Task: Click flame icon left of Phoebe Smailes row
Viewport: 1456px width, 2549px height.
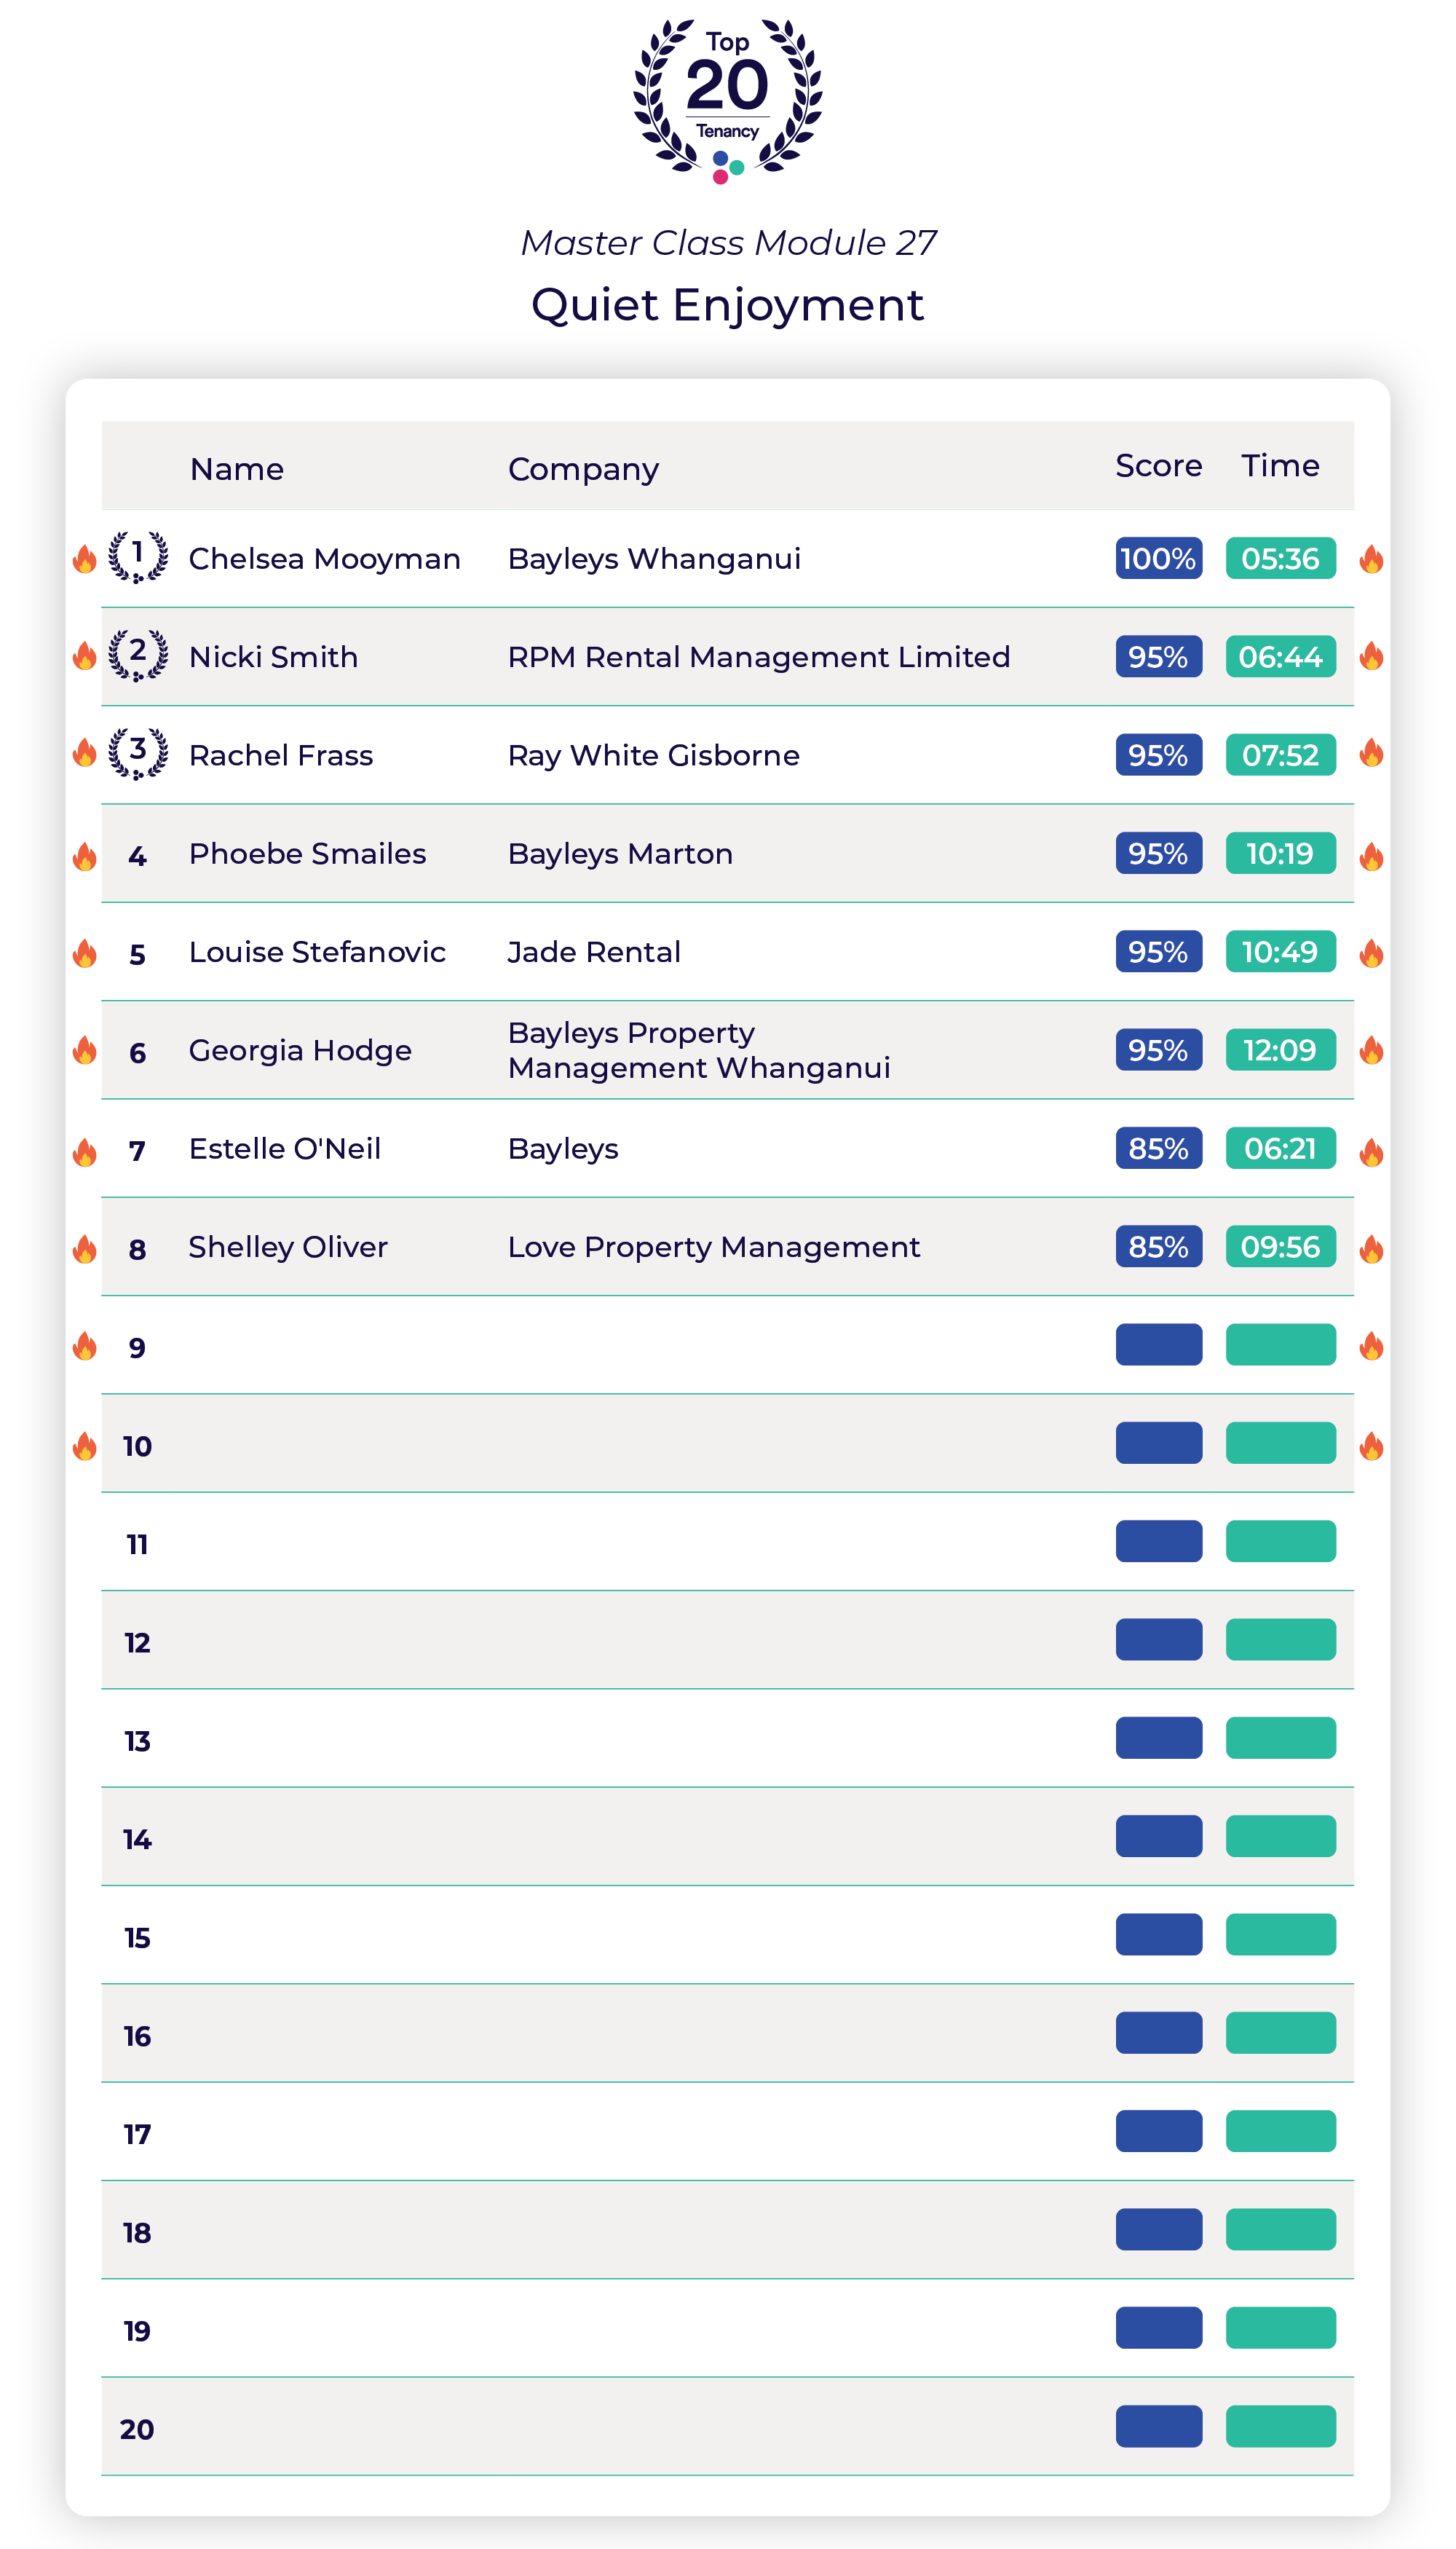Action: (x=85, y=856)
